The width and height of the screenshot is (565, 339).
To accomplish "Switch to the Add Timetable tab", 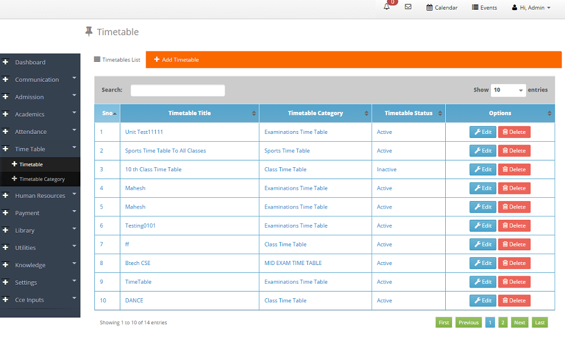I will point(176,60).
